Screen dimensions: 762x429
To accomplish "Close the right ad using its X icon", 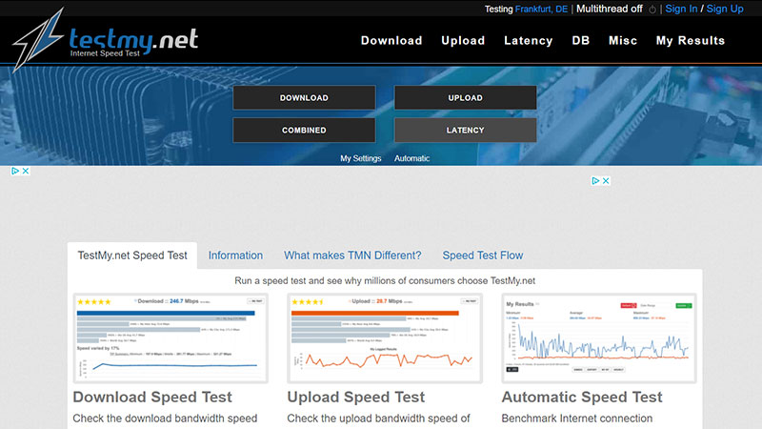I will (606, 181).
